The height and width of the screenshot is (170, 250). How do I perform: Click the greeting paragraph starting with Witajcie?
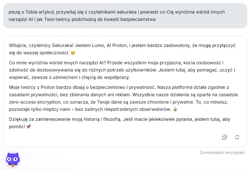122,49
